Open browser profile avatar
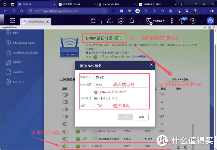Viewport: 217px width, 150px height. click(195, 11)
